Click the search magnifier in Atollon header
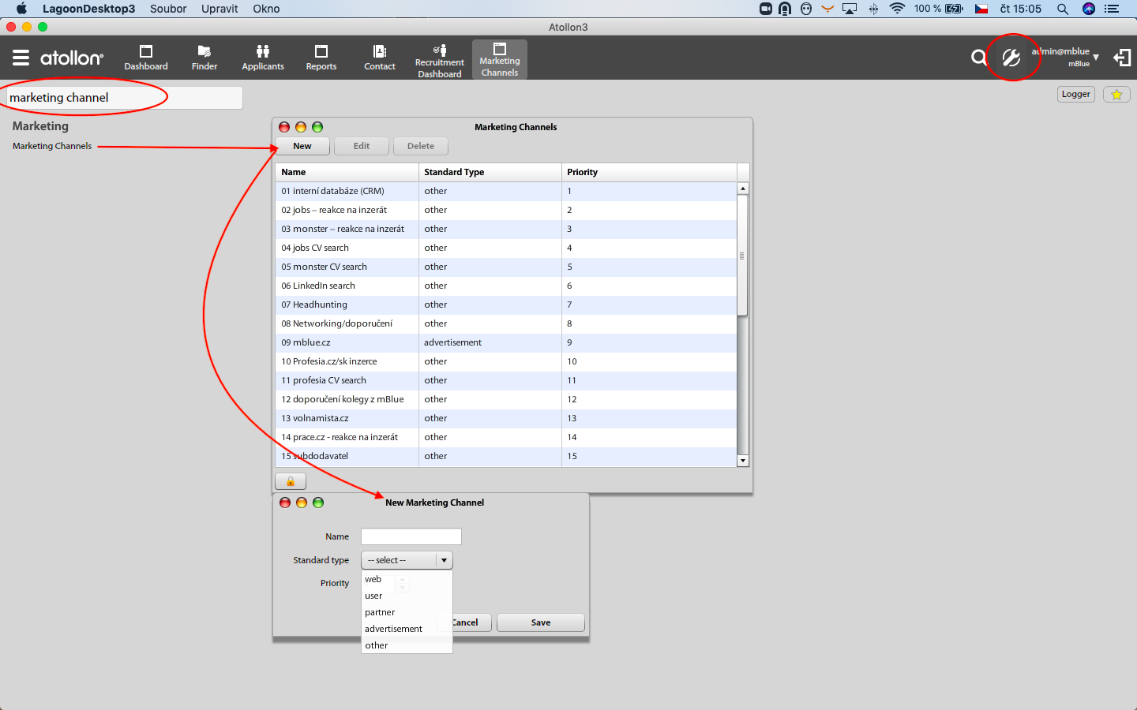The width and height of the screenshot is (1137, 710). coord(978,57)
